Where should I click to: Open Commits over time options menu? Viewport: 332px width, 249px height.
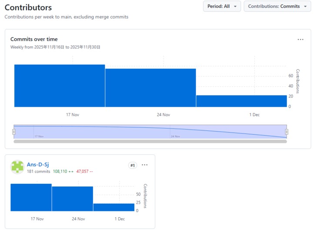(x=300, y=40)
